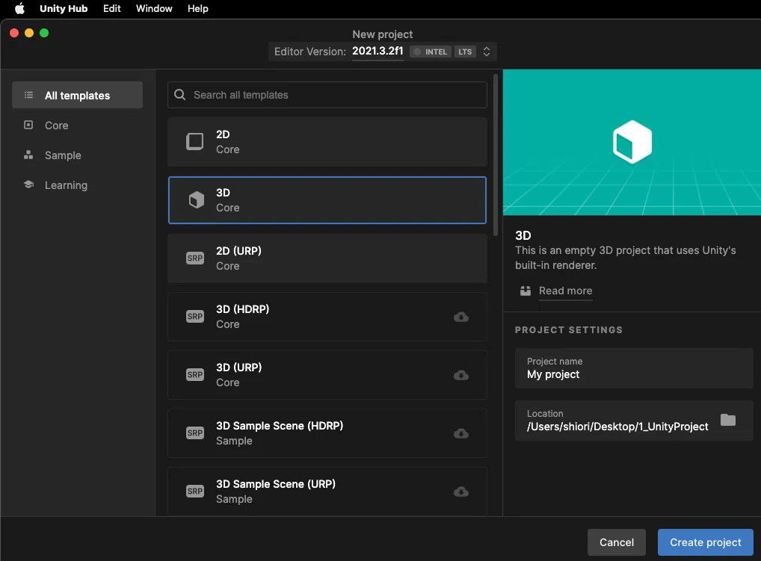
Task: Click the 2D template square icon
Action: pos(194,142)
